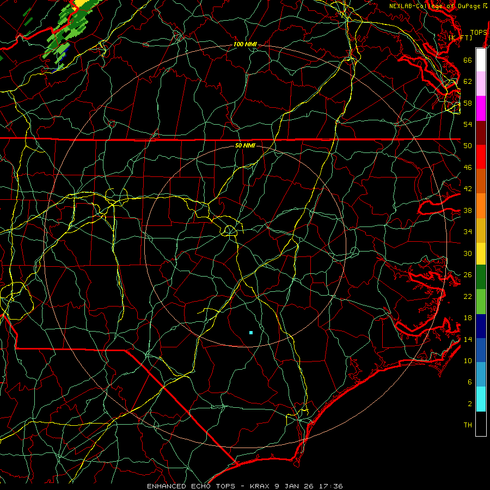Screen dimensions: 490x490
Task: Select the navy blue legend swatch
Action: tap(481, 326)
